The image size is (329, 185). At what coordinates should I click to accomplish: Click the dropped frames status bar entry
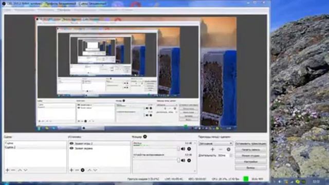[143, 179]
